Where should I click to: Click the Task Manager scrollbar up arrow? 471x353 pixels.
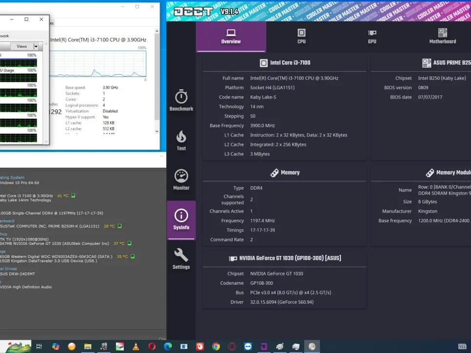[x=157, y=31]
